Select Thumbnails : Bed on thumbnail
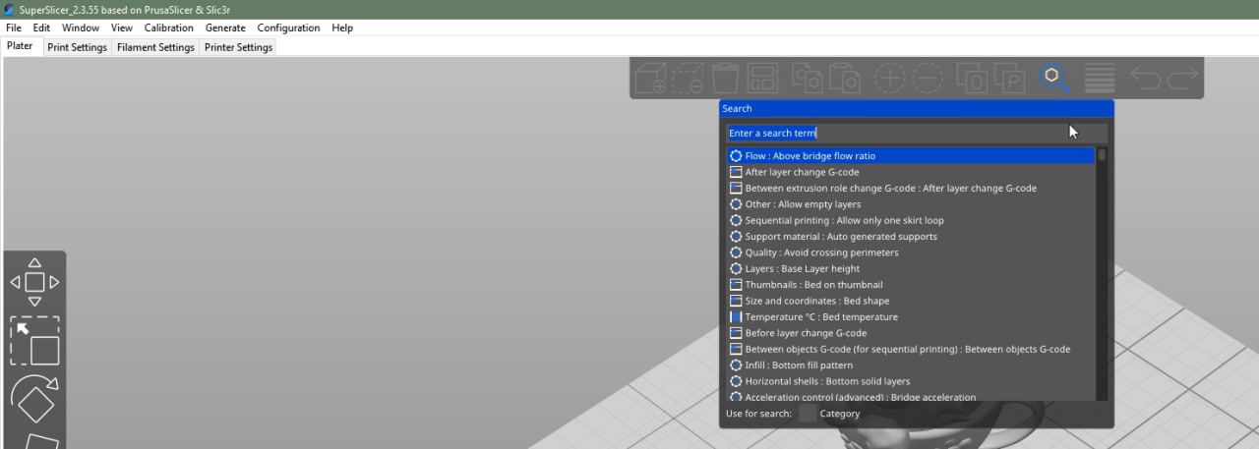This screenshot has height=449, width=1259. pyautogui.click(x=911, y=285)
